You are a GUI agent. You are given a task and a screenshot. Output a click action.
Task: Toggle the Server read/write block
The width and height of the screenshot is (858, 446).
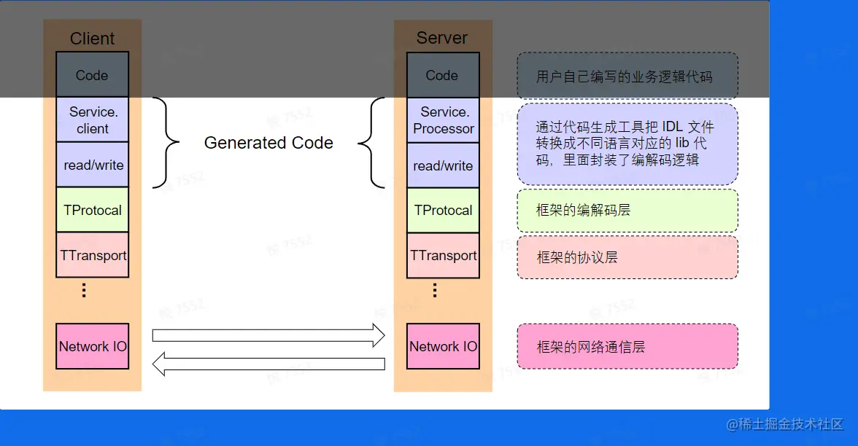[442, 165]
